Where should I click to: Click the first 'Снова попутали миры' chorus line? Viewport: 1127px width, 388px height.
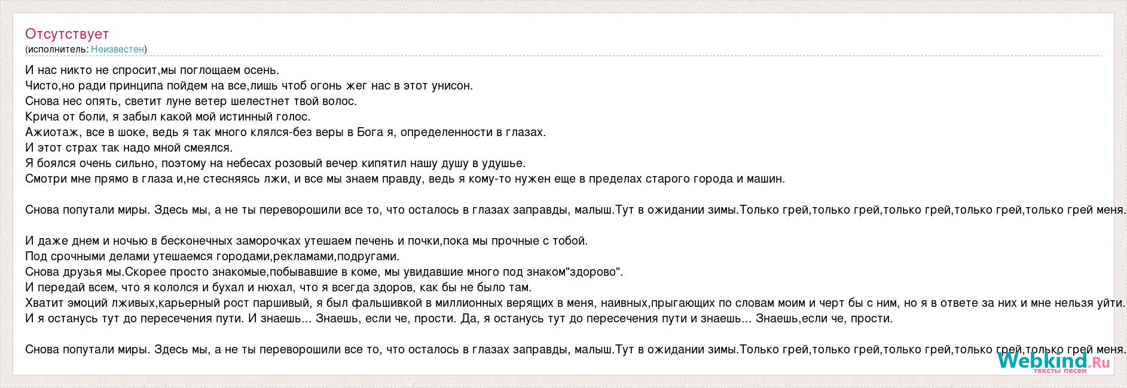[576, 210]
